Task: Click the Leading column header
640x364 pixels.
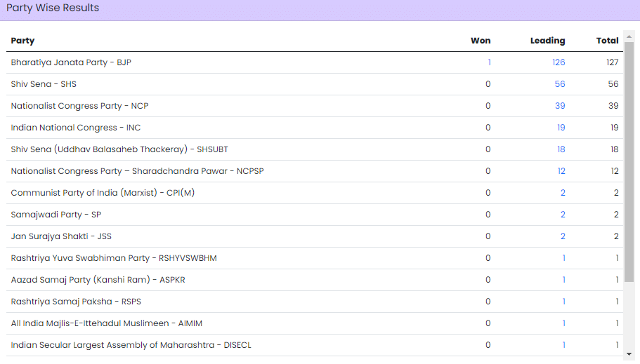Action: tap(547, 41)
